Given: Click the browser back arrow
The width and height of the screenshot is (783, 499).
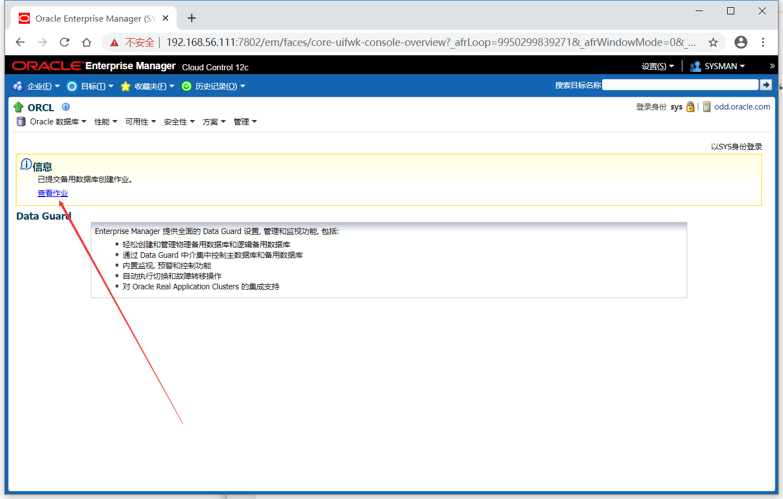Looking at the screenshot, I should pos(20,42).
